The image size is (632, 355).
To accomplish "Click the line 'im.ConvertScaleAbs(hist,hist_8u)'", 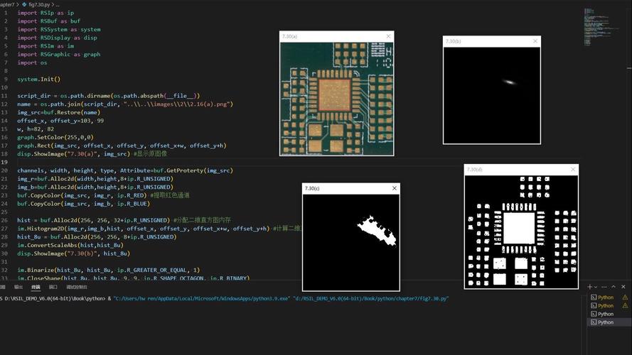I will coord(70,245).
